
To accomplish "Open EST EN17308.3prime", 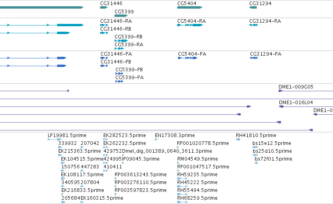I will click(x=175, y=135).
